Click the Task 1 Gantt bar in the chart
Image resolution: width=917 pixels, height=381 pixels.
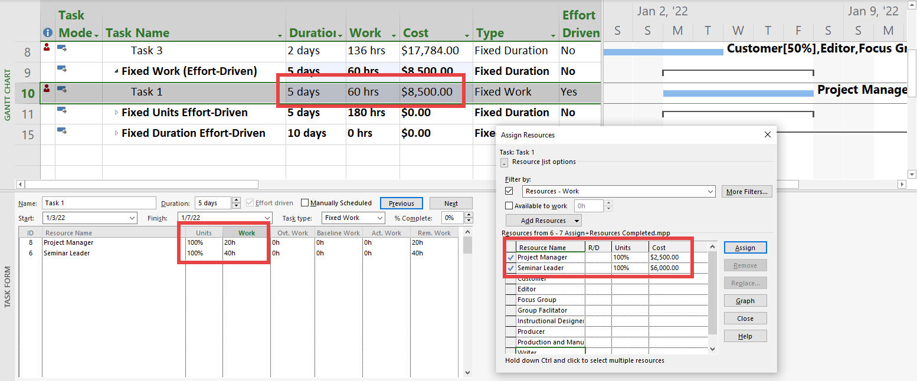738,93
